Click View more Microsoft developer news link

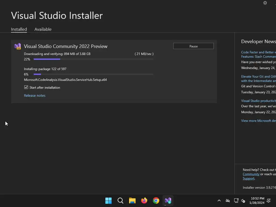coord(258,121)
